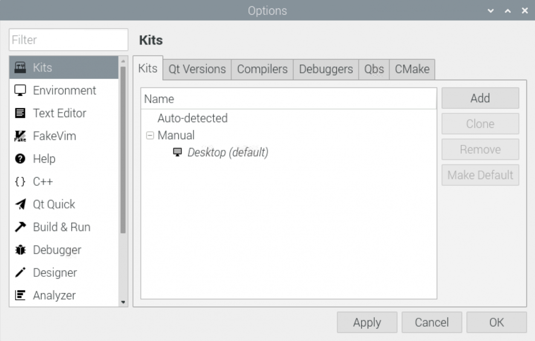The width and height of the screenshot is (535, 341).
Task: Select the Debugger bug icon
Action: 20,250
